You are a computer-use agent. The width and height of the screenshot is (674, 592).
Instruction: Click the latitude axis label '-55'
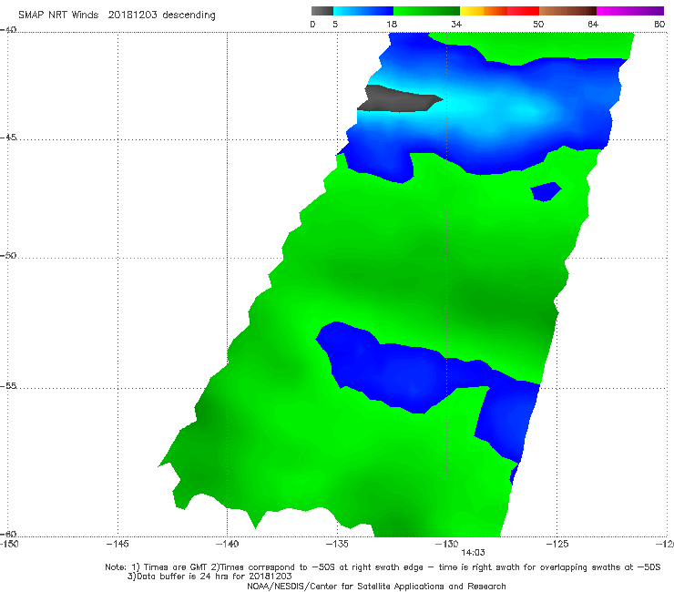coord(8,386)
